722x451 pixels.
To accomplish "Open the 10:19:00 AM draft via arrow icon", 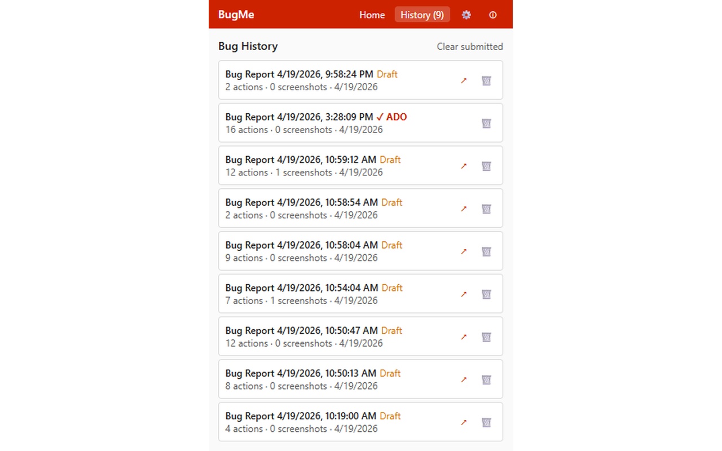I will click(463, 422).
